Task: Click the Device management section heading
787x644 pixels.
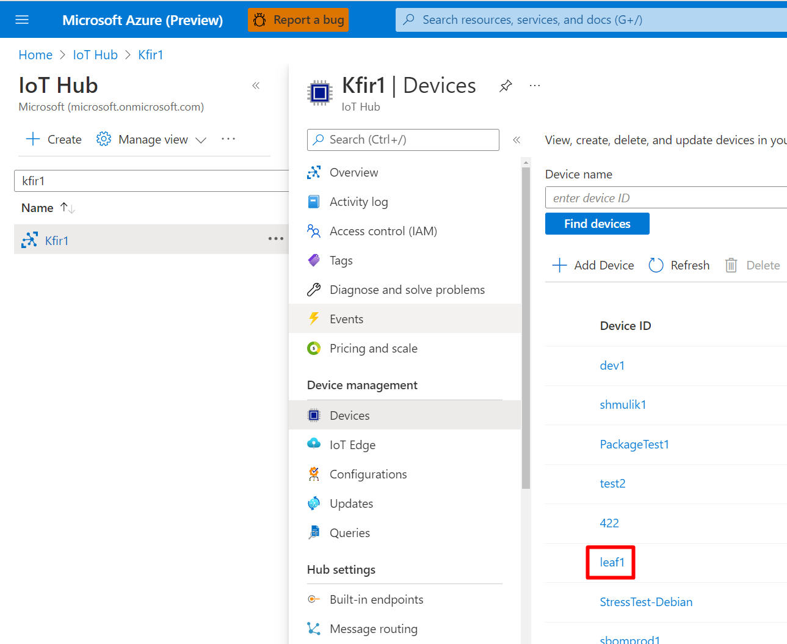Action: [362, 385]
